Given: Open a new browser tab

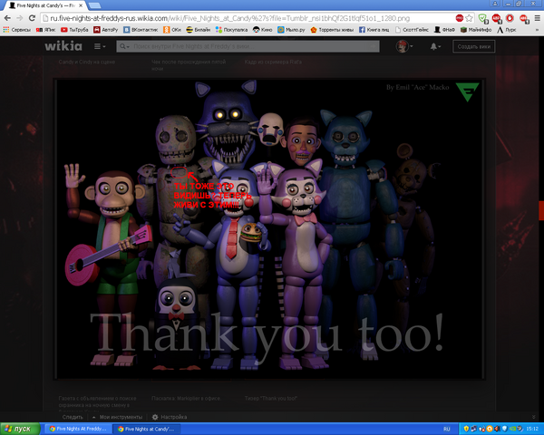Looking at the screenshot, I should point(94,6).
